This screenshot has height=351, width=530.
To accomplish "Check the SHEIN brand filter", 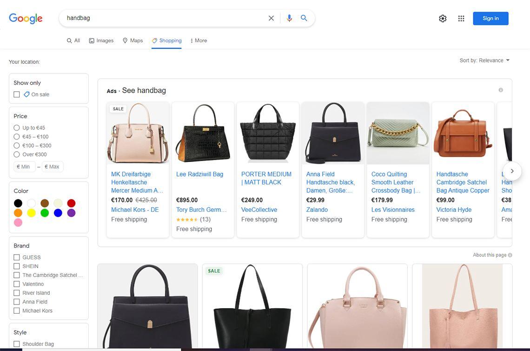I will [x=17, y=266].
